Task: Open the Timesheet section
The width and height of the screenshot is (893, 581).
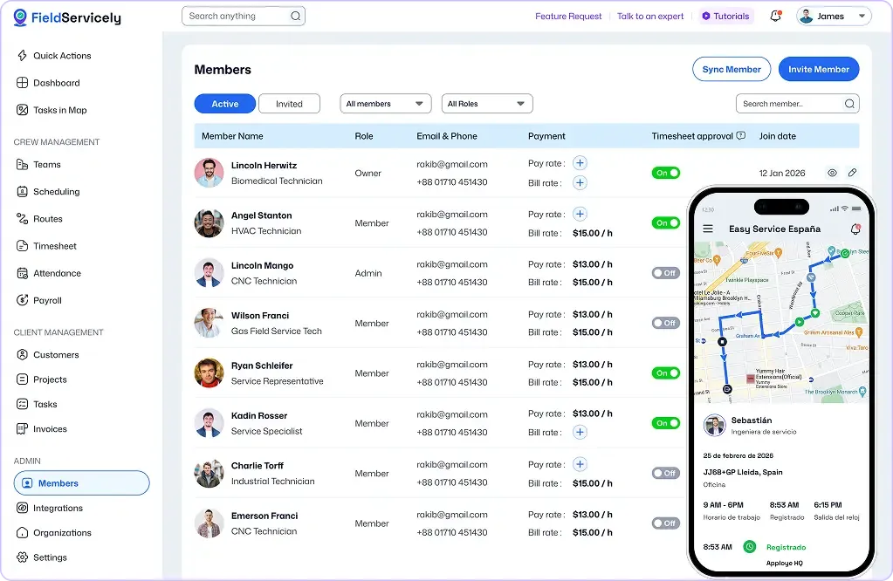Action: (x=57, y=246)
